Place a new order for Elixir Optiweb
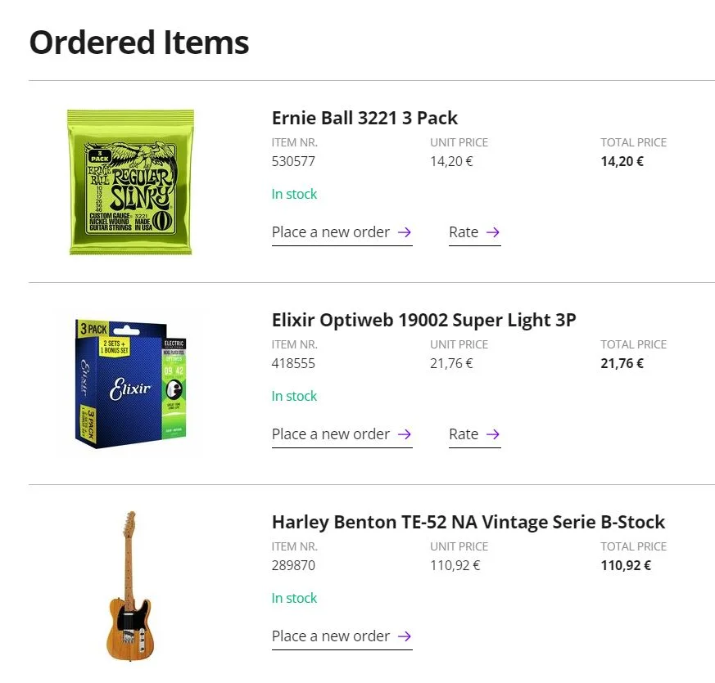715x683 pixels. 331,434
